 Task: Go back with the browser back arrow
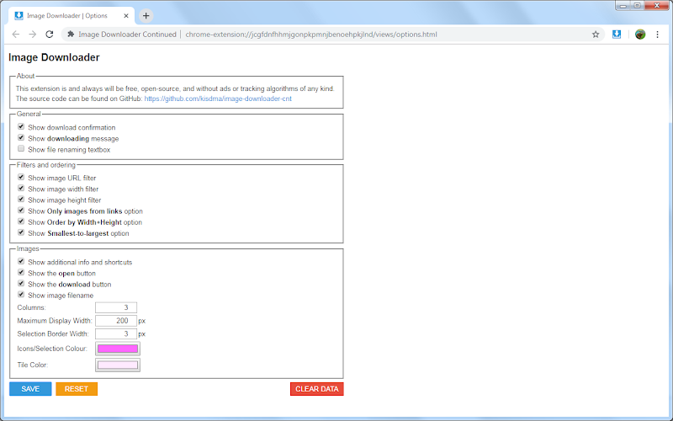16,35
